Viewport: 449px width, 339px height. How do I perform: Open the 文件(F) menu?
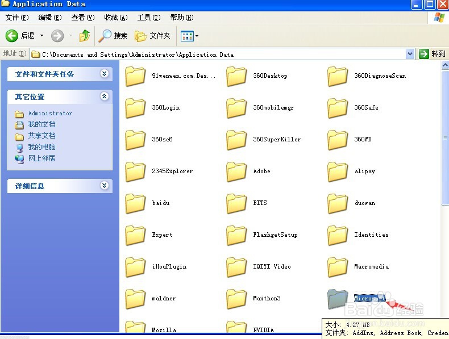click(x=17, y=18)
